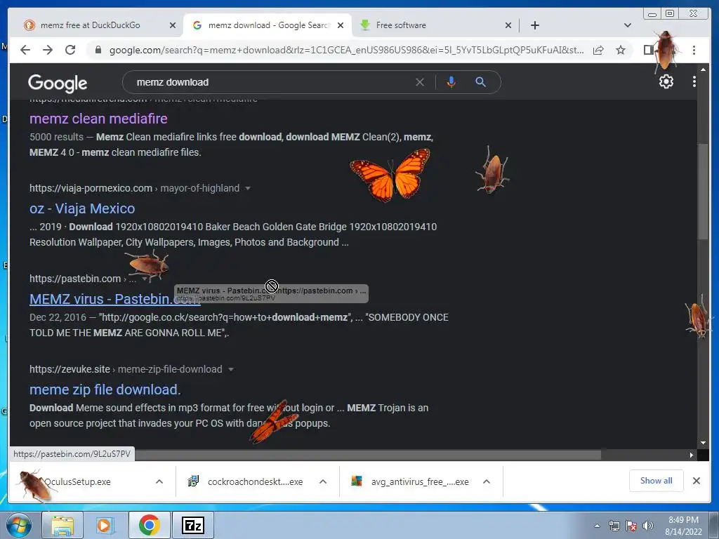The image size is (719, 539).
Task: Reload the Google search page
Action: tap(70, 50)
